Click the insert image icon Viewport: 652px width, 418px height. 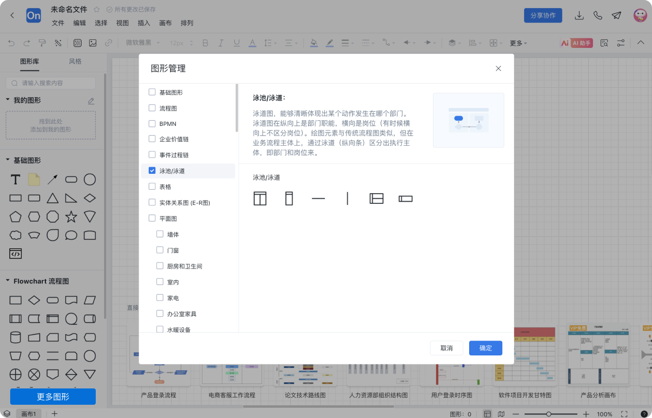[x=93, y=43]
